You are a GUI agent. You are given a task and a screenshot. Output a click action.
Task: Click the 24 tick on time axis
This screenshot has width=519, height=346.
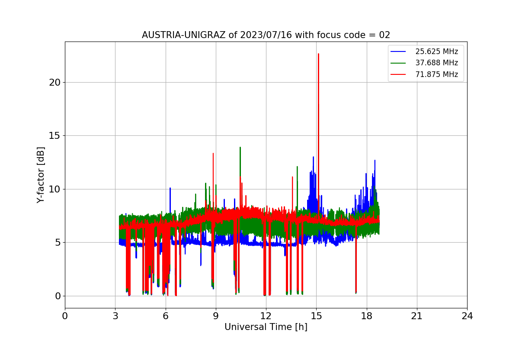pyautogui.click(x=467, y=316)
